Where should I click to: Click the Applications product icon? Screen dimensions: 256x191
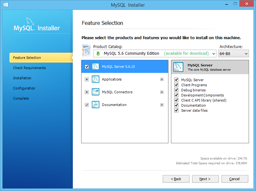(96, 79)
